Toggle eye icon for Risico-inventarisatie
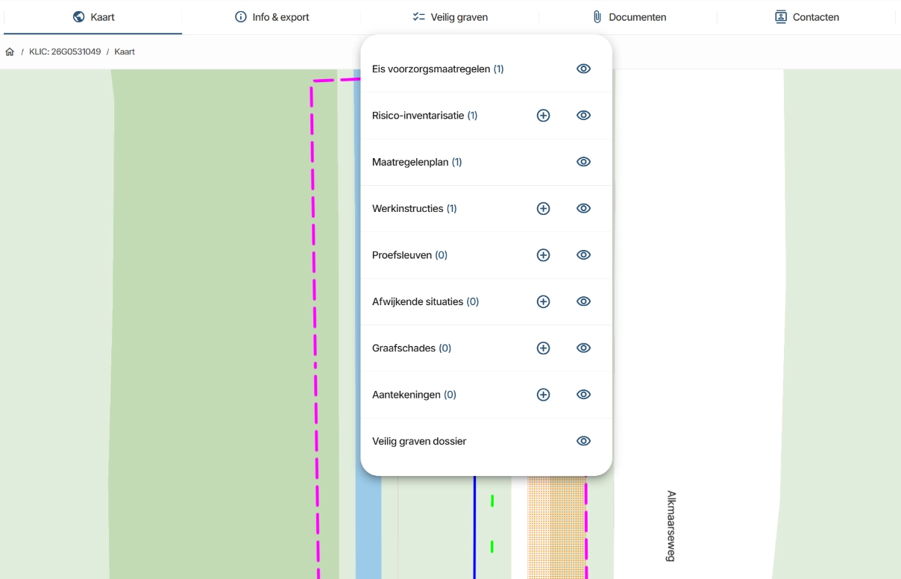 click(x=583, y=116)
